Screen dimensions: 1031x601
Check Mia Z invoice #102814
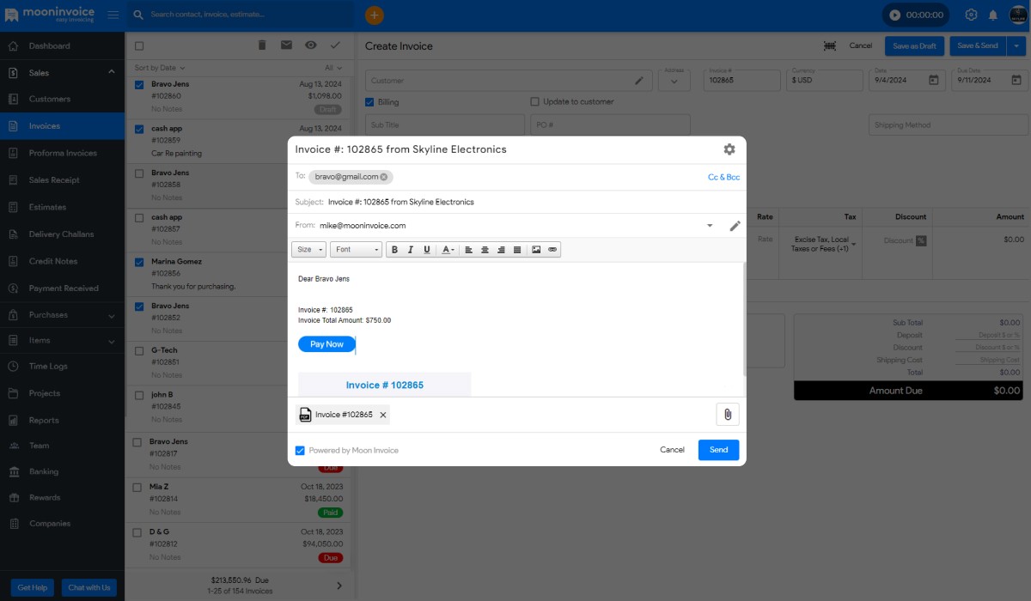(139, 487)
